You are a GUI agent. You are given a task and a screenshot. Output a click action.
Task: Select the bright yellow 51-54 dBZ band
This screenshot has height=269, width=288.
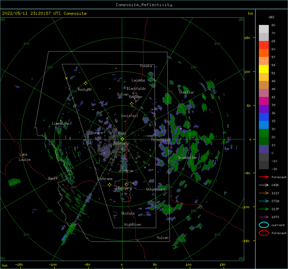pyautogui.click(x=264, y=69)
